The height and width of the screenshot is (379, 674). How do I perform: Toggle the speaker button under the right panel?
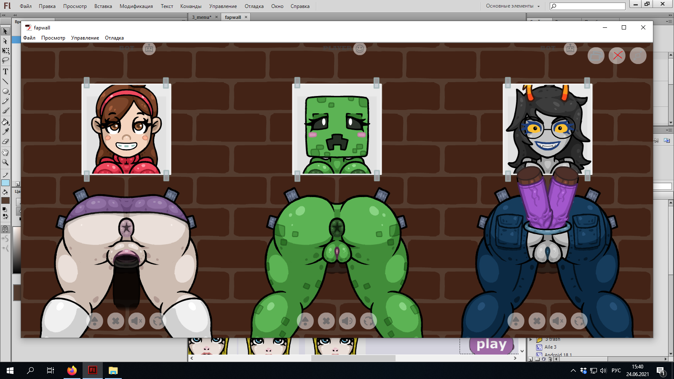click(558, 321)
